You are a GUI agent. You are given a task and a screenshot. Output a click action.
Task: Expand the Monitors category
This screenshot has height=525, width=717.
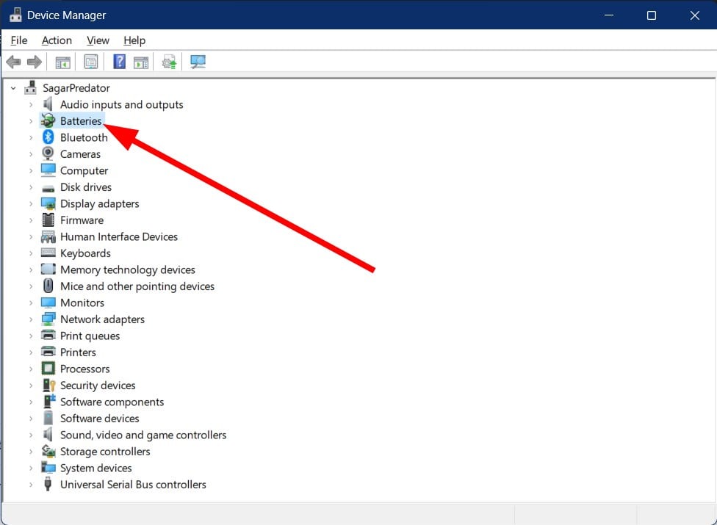point(31,303)
